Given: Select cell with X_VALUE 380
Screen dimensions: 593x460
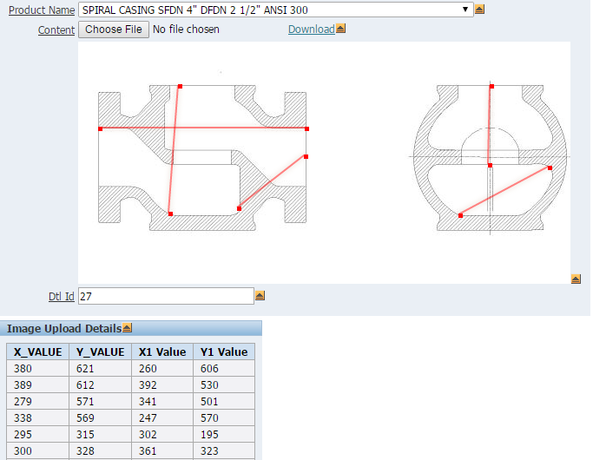Looking at the screenshot, I should coord(38,369).
